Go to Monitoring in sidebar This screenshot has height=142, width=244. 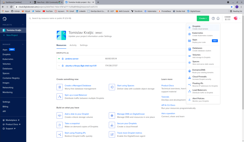(x=7, y=92)
